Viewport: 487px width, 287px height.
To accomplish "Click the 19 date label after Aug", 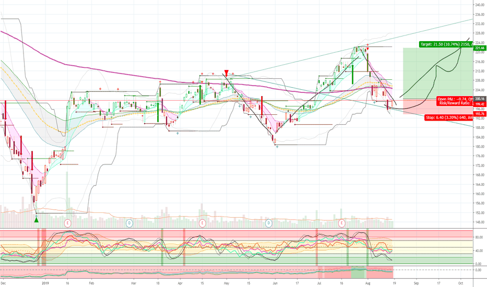I will point(394,283).
